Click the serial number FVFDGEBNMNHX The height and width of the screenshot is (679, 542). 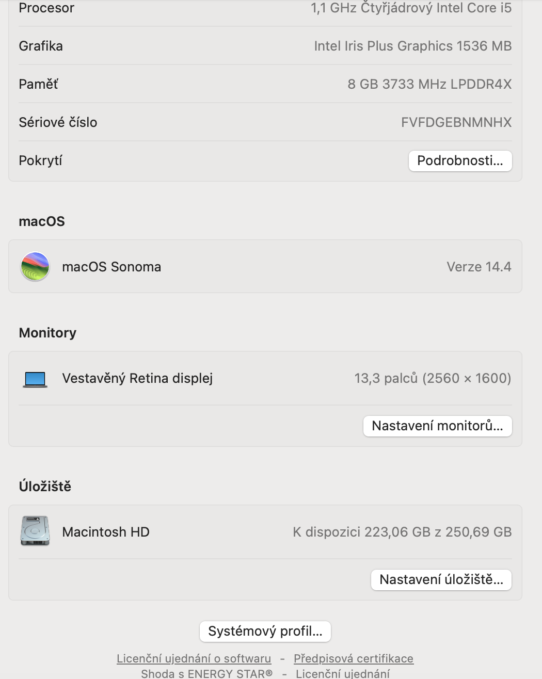456,122
